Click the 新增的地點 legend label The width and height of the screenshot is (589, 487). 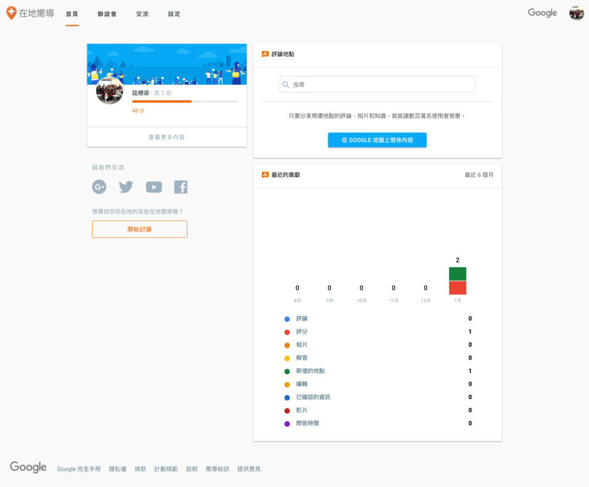310,371
